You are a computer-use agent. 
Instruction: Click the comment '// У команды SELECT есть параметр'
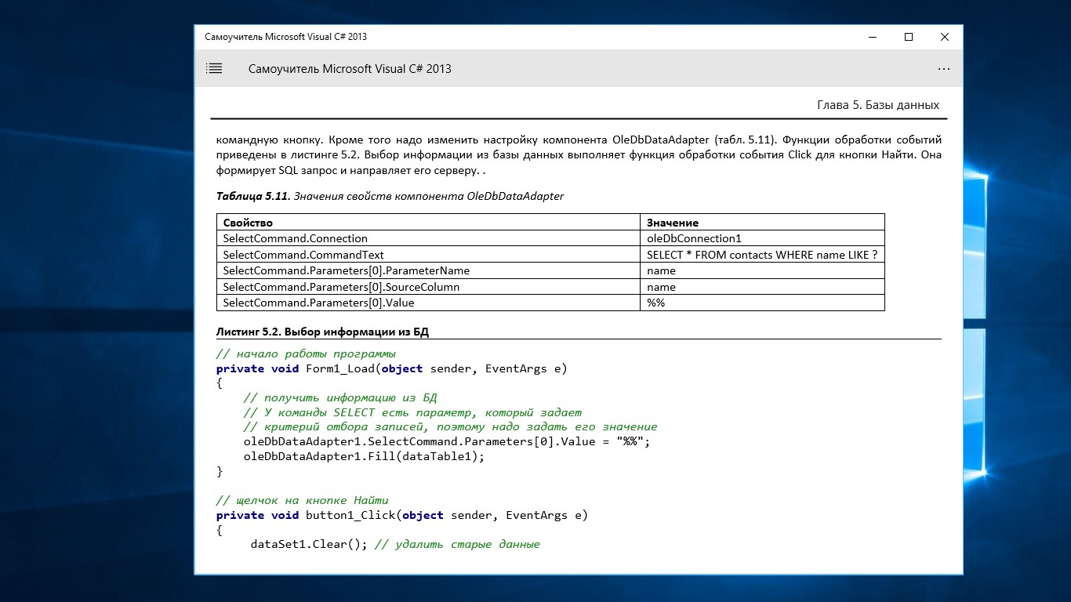click(x=412, y=412)
